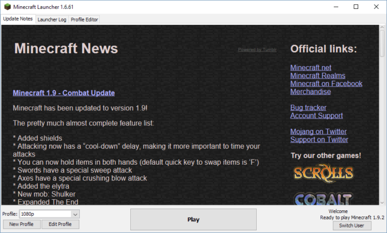Click 'Minecraft has been updated to version 1.9!' text
Viewport: 387px width, 233px height.
click(80, 108)
